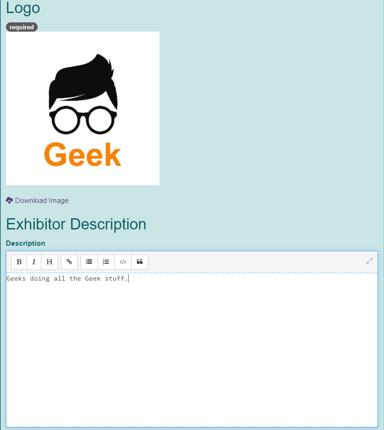Click the Logo section heading
Viewport: 384px width, 430px height.
click(x=23, y=7)
